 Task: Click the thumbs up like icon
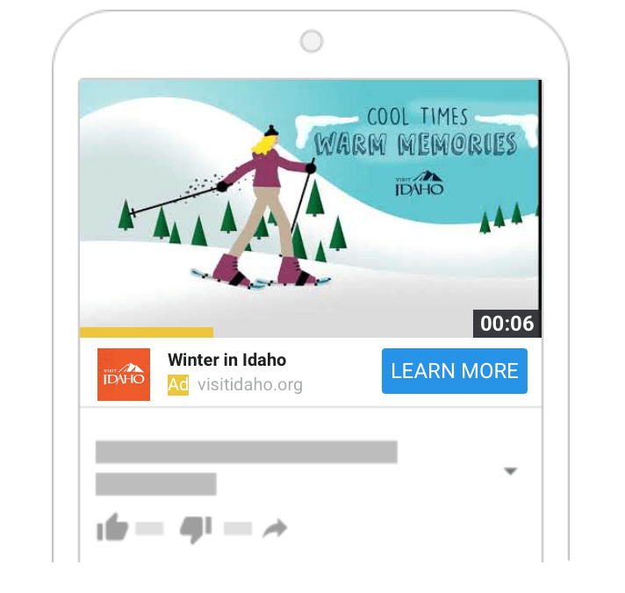click(x=112, y=526)
